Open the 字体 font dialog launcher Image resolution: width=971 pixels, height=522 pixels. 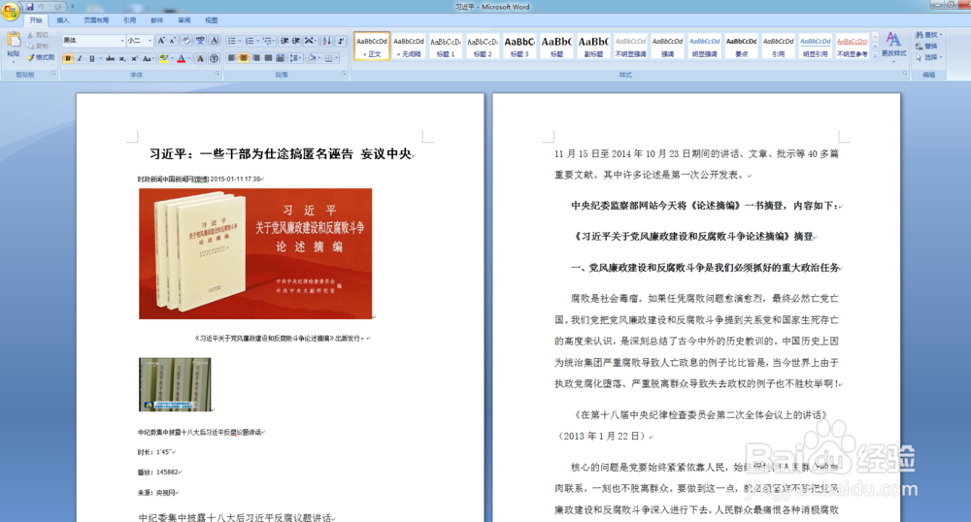218,74
